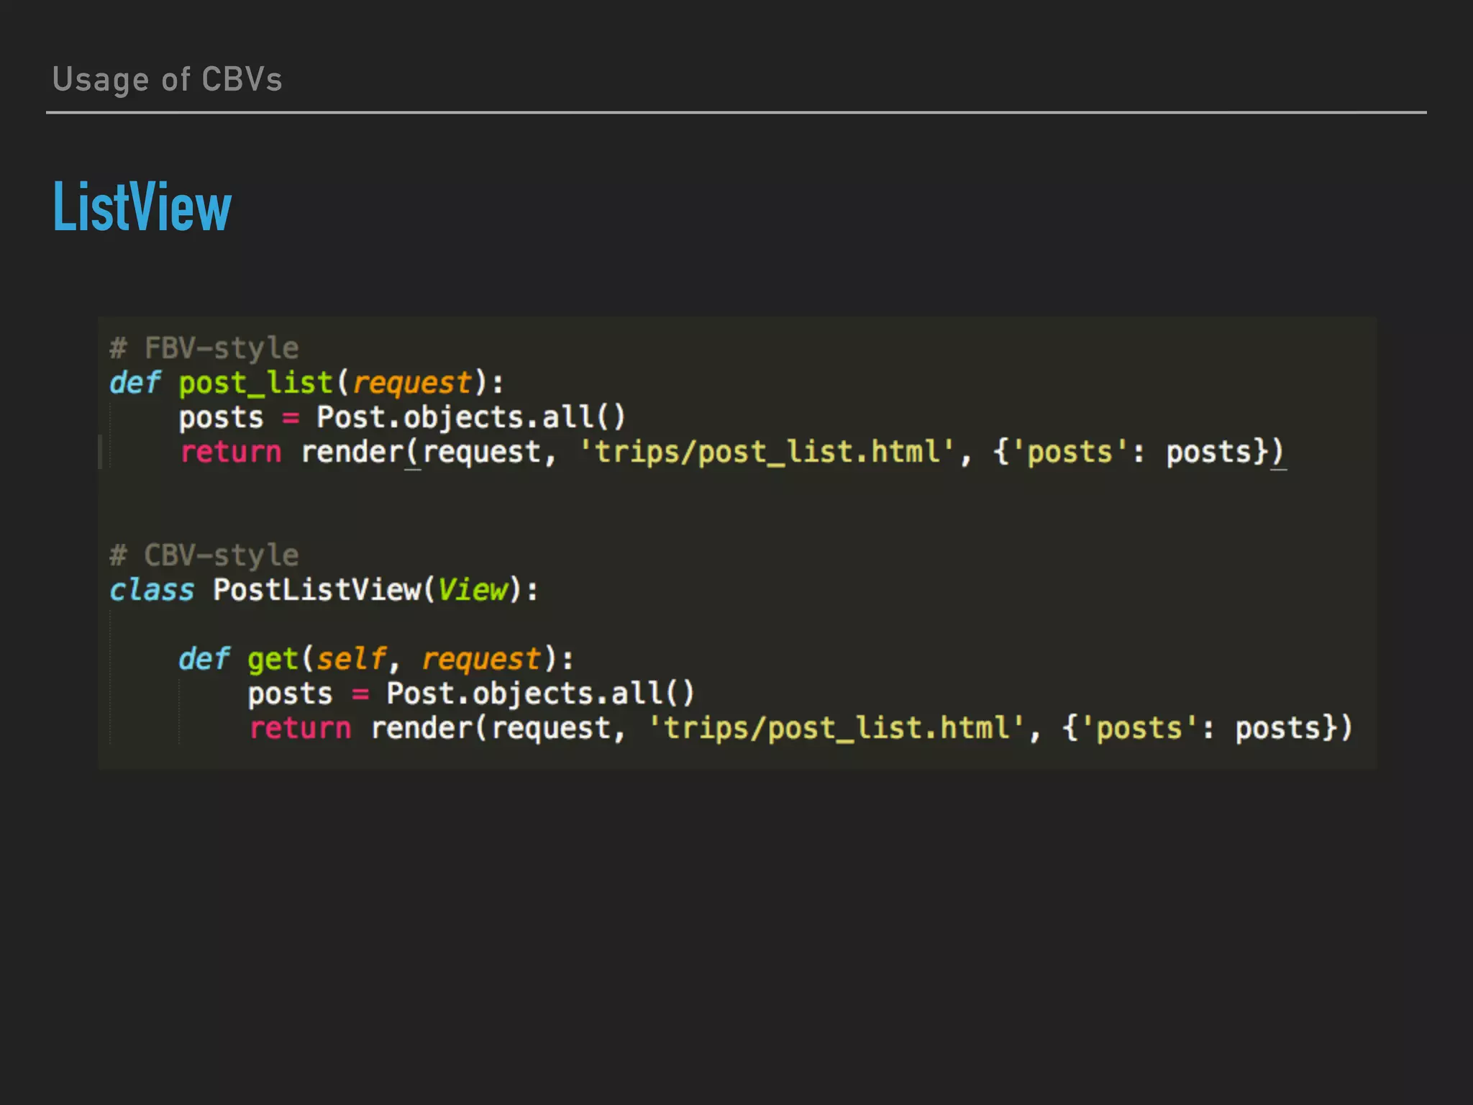Screen dimensions: 1473x1105
Task: Click the 'def post_list(request):' line
Action: coord(306,383)
